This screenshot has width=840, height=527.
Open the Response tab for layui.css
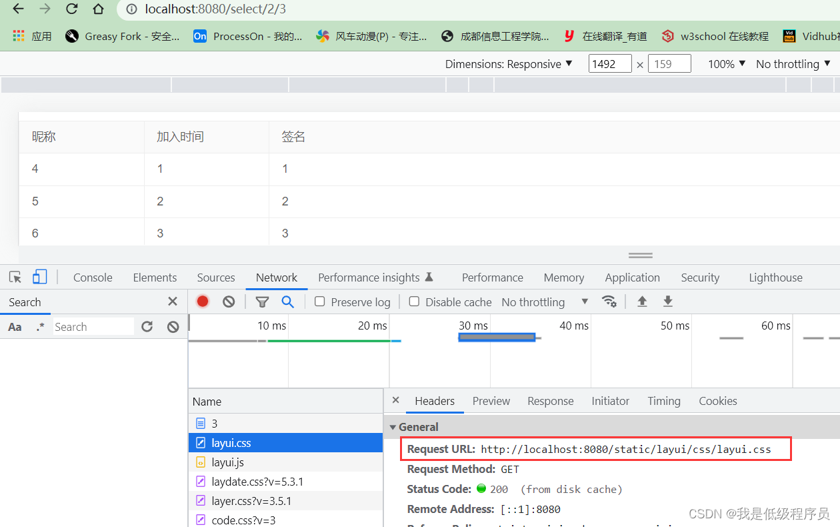coord(550,401)
